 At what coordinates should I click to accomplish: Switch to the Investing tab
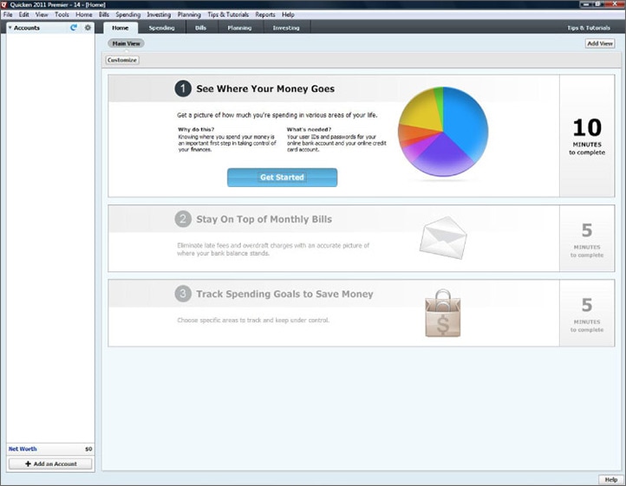click(286, 28)
